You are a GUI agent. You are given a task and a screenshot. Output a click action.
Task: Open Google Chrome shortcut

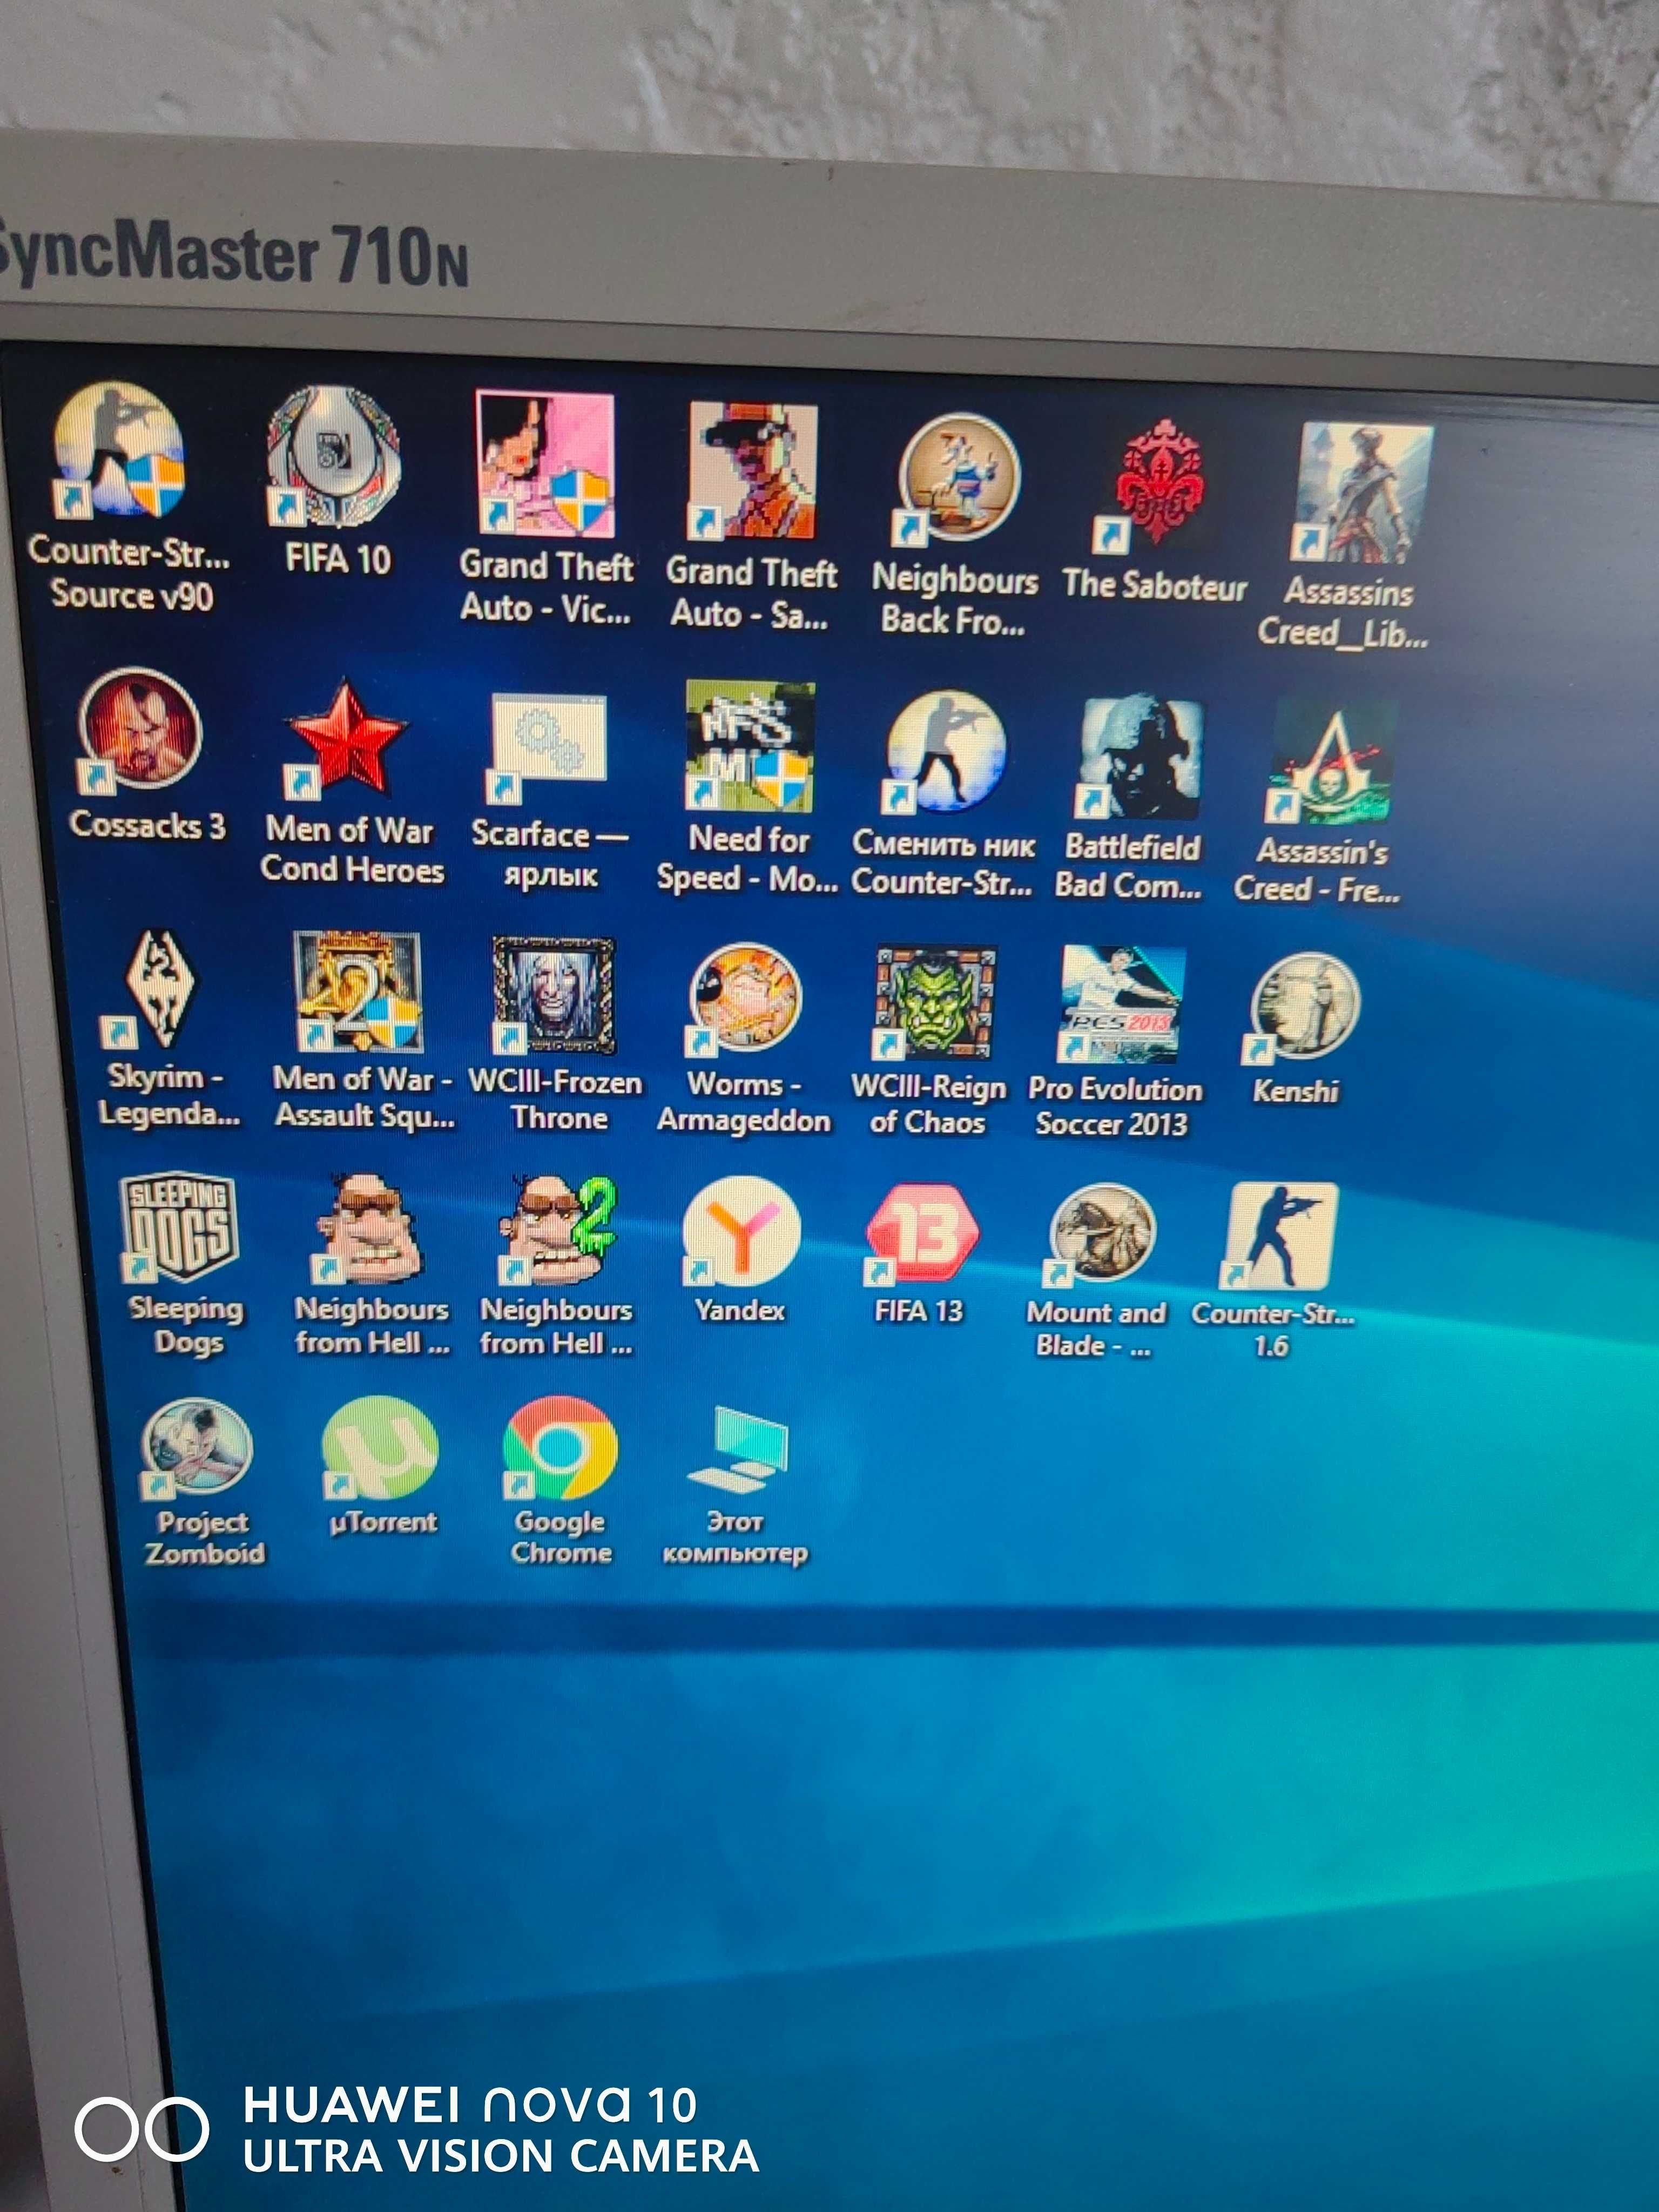[x=560, y=1449]
